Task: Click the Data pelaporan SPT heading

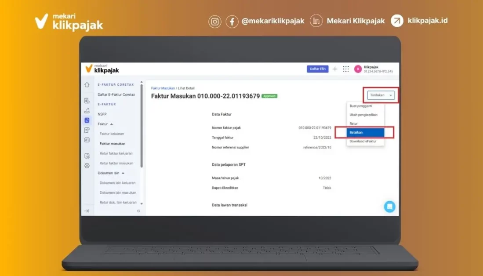Action: (x=229, y=165)
